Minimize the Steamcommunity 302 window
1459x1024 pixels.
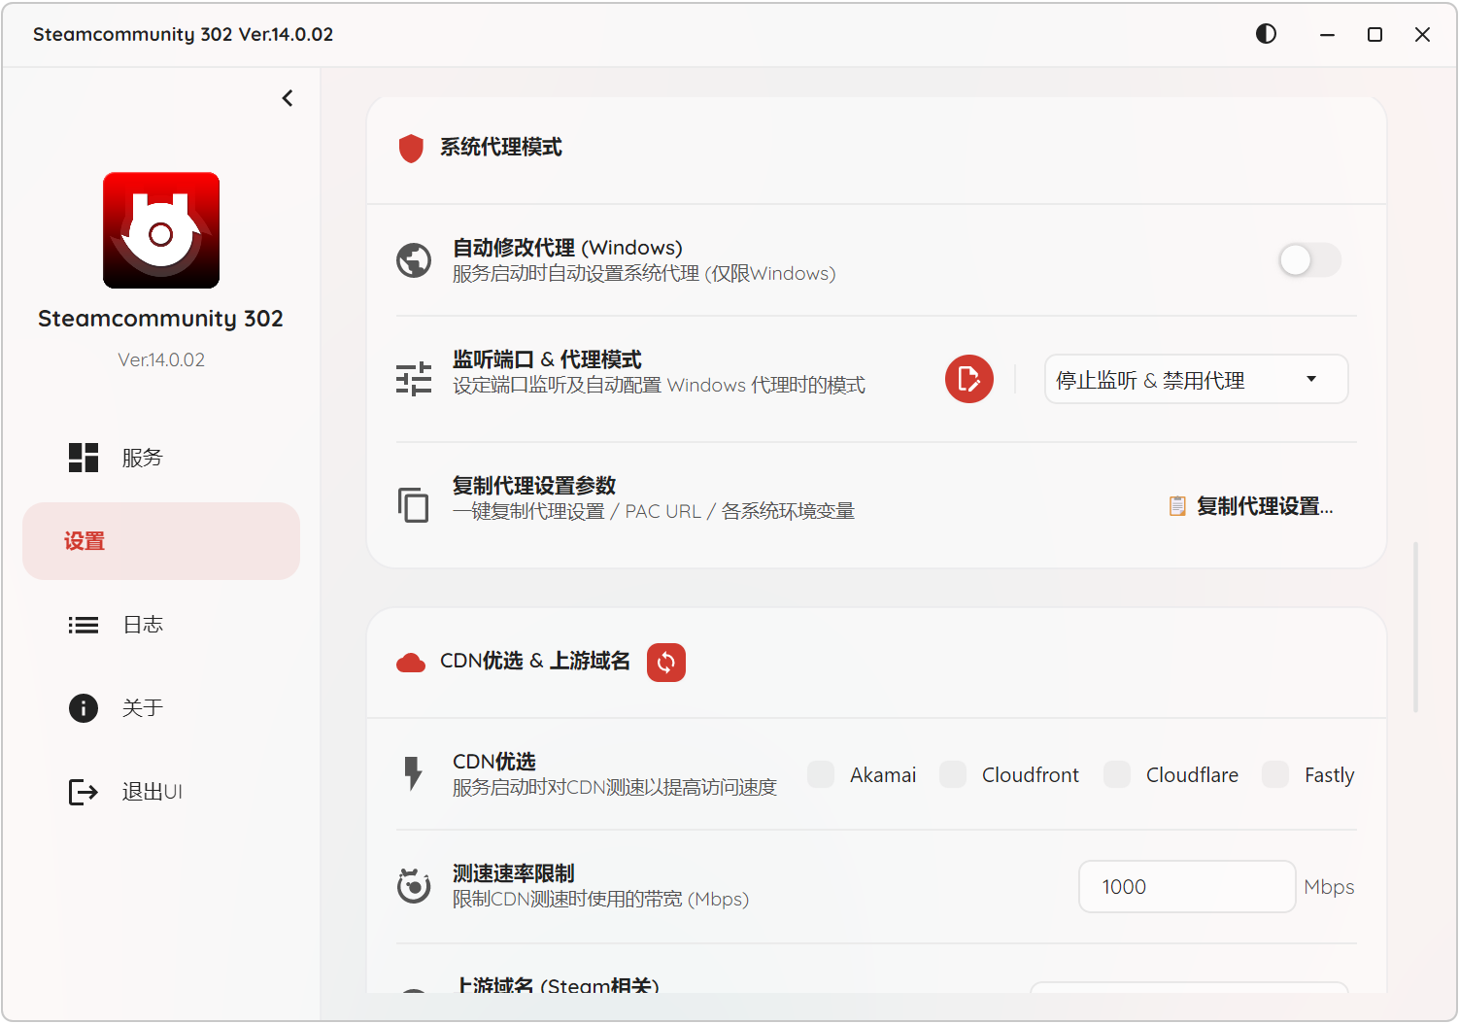tap(1327, 34)
